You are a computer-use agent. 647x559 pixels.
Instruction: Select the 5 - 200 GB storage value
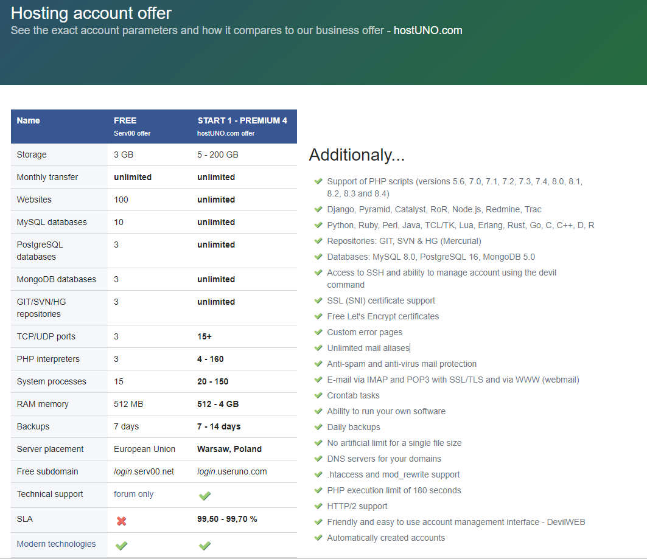coord(217,155)
